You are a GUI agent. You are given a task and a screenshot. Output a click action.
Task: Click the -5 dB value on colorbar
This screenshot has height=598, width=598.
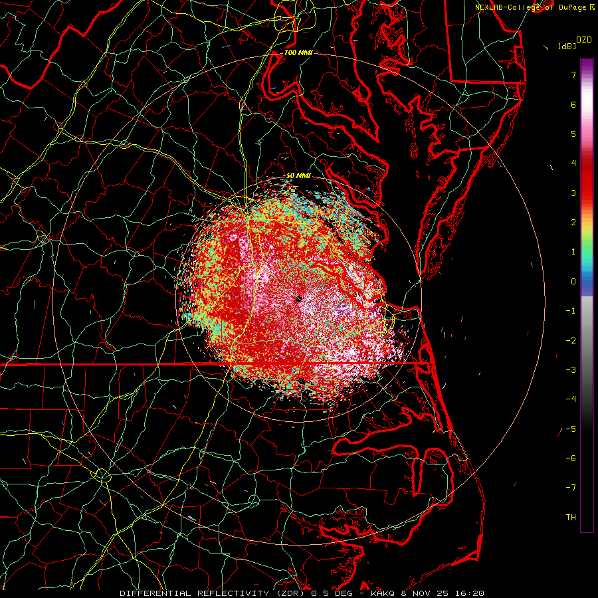tap(571, 429)
